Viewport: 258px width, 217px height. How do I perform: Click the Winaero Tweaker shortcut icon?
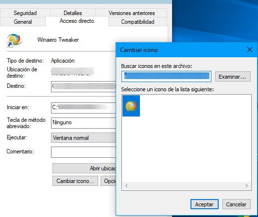click(14, 40)
